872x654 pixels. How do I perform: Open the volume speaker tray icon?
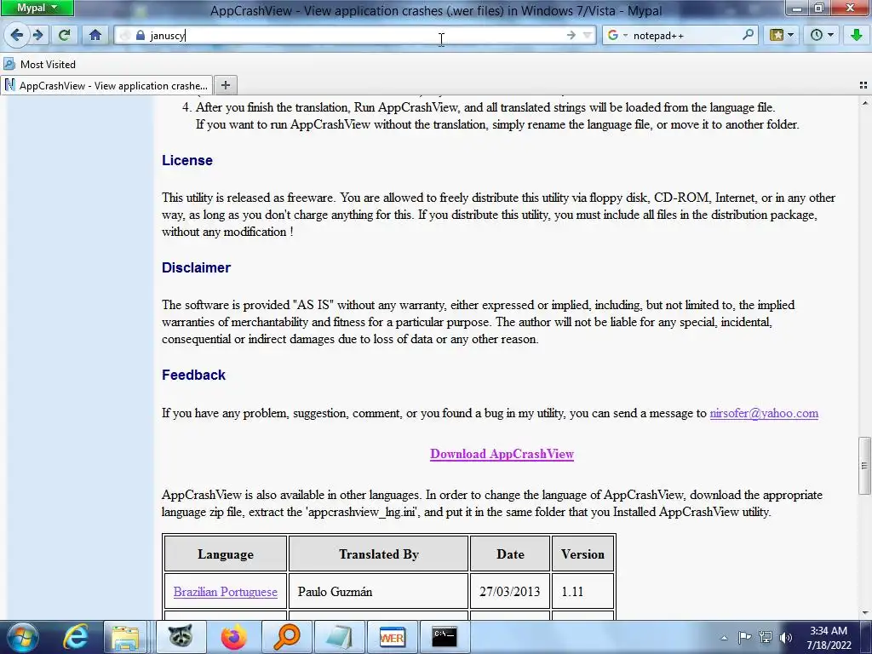tap(785, 637)
